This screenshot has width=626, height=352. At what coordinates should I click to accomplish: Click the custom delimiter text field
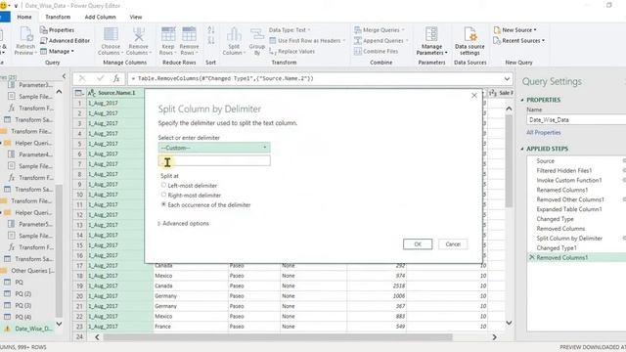[214, 160]
